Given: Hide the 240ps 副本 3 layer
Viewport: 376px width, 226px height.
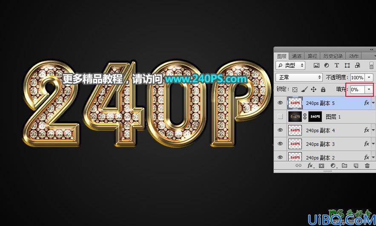Looking at the screenshot, I should (280, 144).
